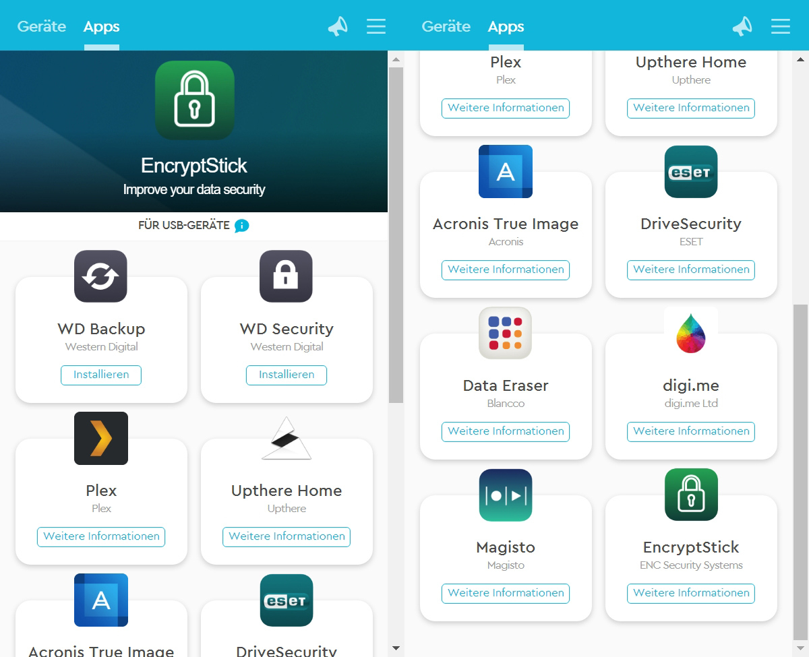Click 'Improve your data security' banner text
This screenshot has height=657, width=809.
pyautogui.click(x=194, y=189)
